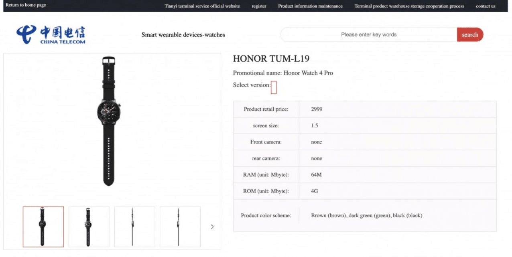Select the fourth side-view watch thumbnail
Screen dimensions: 512x257
point(180,227)
